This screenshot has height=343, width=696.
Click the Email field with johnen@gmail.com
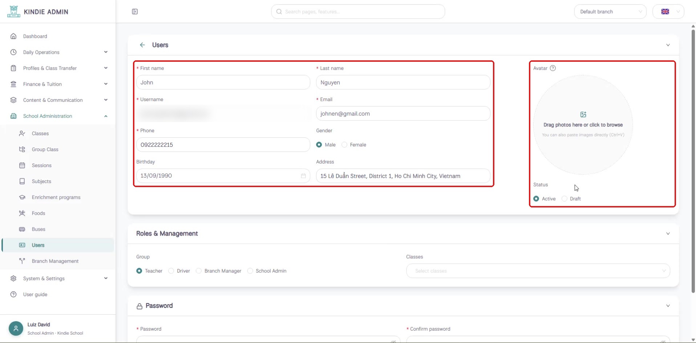(x=403, y=114)
